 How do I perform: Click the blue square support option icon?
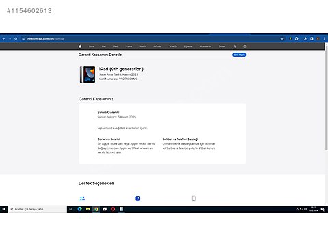click(138, 198)
